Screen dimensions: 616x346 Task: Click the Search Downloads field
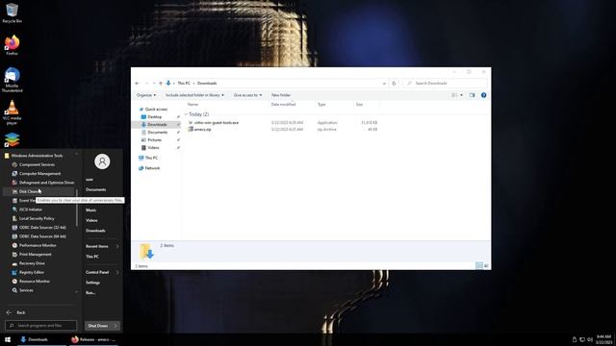[445, 84]
